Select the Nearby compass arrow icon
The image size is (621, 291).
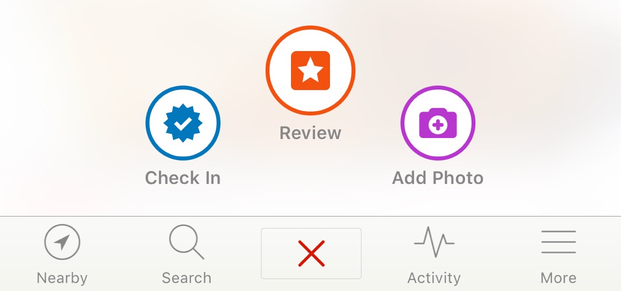point(62,242)
